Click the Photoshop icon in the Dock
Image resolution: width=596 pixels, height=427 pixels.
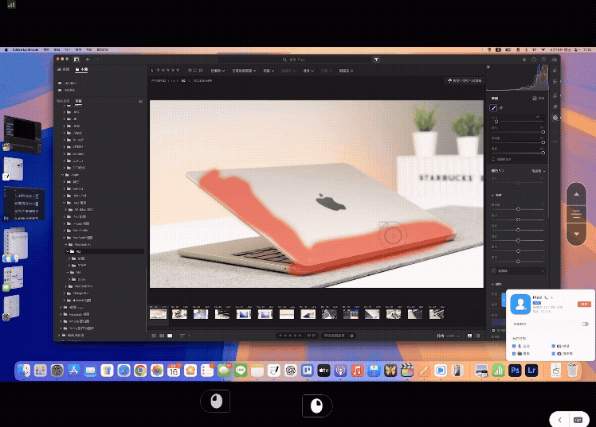point(516,371)
